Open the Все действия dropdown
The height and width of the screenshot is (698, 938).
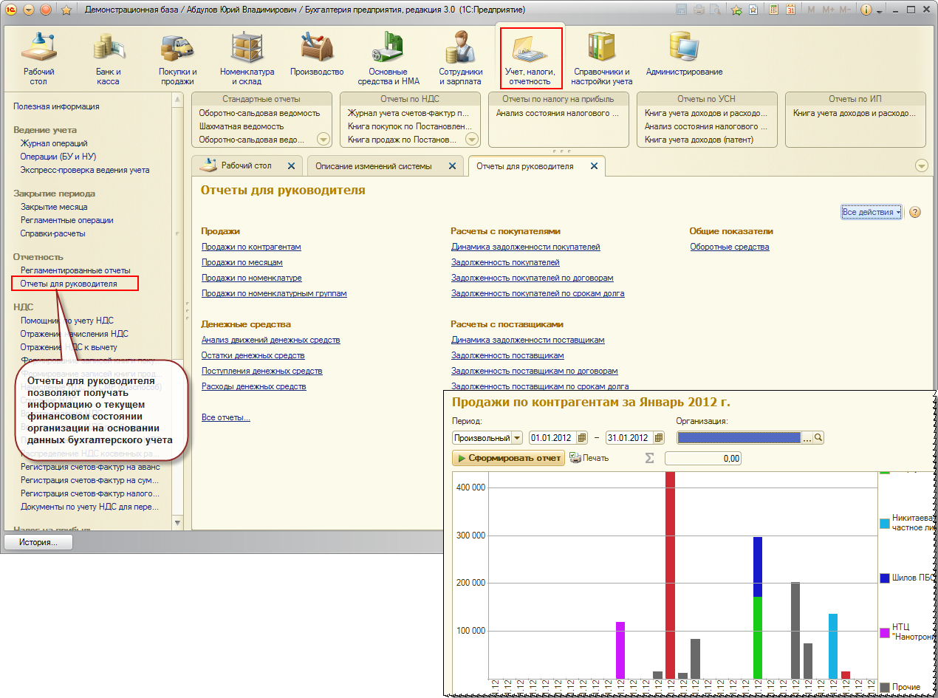pyautogui.click(x=872, y=212)
